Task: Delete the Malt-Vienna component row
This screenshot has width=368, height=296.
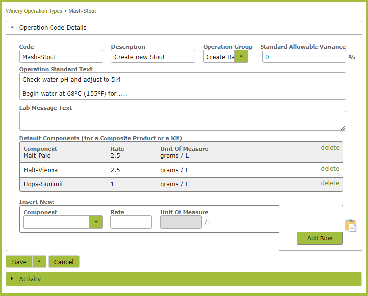Action: [330, 168]
